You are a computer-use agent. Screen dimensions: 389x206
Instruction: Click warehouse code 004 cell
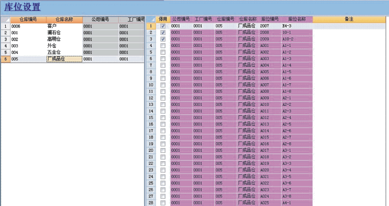click(29, 52)
